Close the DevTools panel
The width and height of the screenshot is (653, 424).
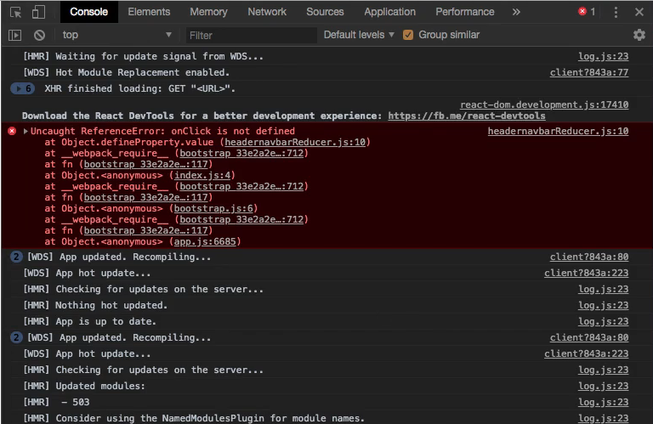click(x=639, y=12)
